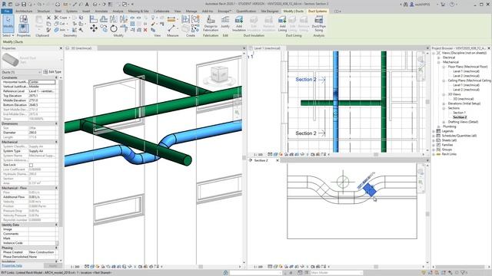Click the Level 1 (mechanical) view tab
The height and width of the screenshot is (276, 492).
pos(267,48)
